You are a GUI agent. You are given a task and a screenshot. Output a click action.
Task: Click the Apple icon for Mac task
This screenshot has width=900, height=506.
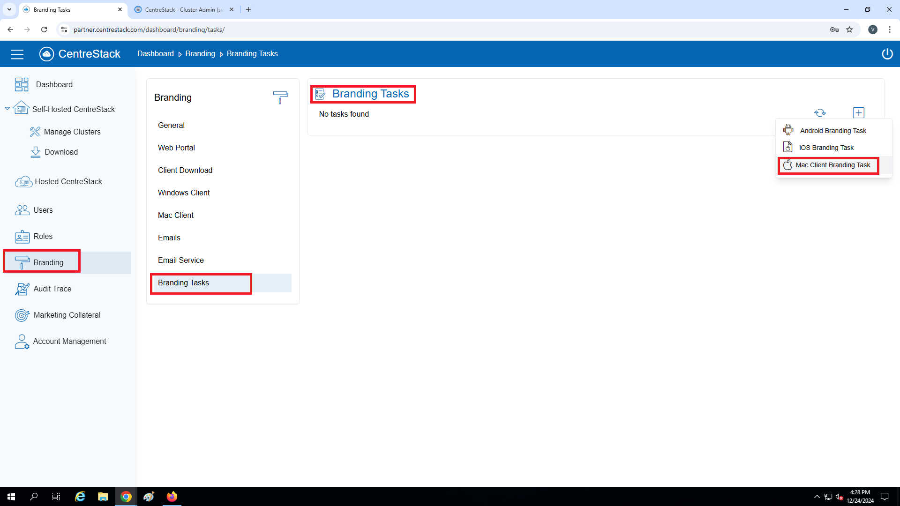(787, 165)
